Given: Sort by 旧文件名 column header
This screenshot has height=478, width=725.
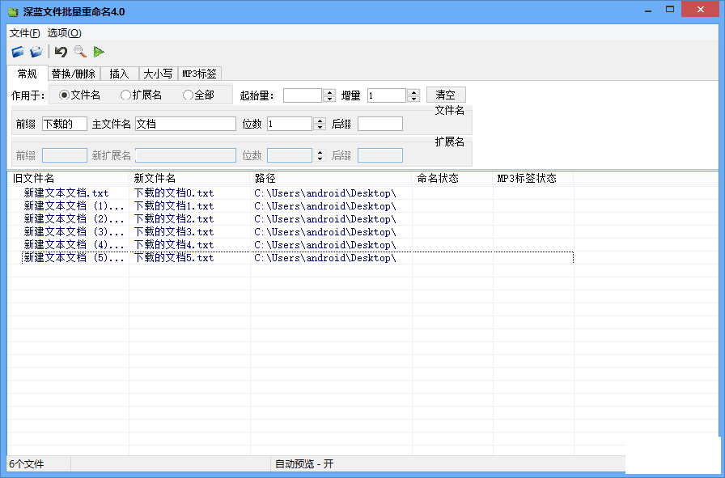Looking at the screenshot, I should coord(68,178).
